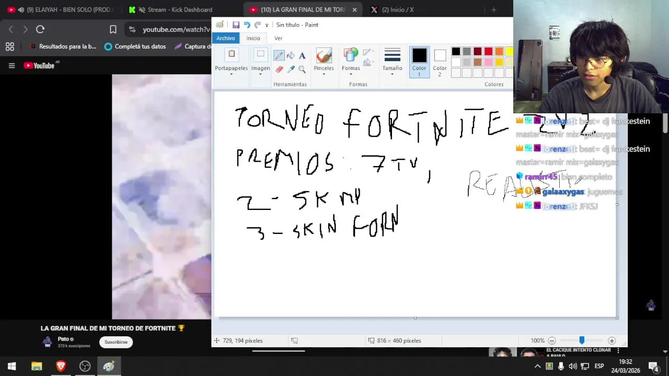Pick the pink color swatch
The width and height of the screenshot is (669, 376).
488,62
